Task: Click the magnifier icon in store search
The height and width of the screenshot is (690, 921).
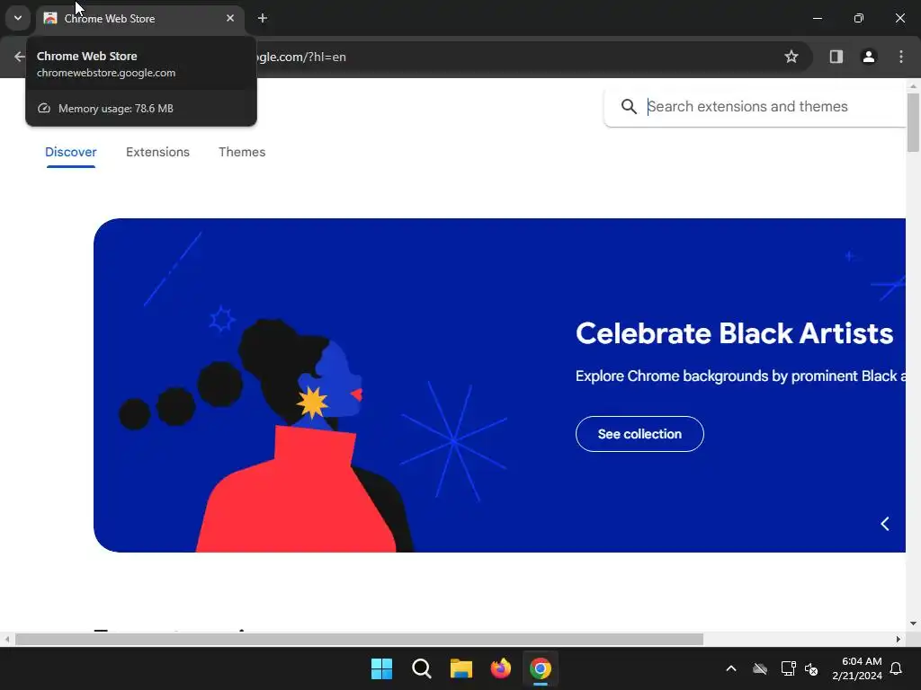Action: coord(629,106)
